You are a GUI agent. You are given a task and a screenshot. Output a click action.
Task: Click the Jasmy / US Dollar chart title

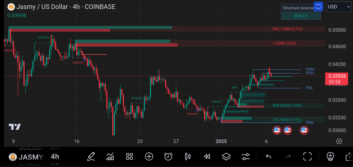[x=66, y=7]
